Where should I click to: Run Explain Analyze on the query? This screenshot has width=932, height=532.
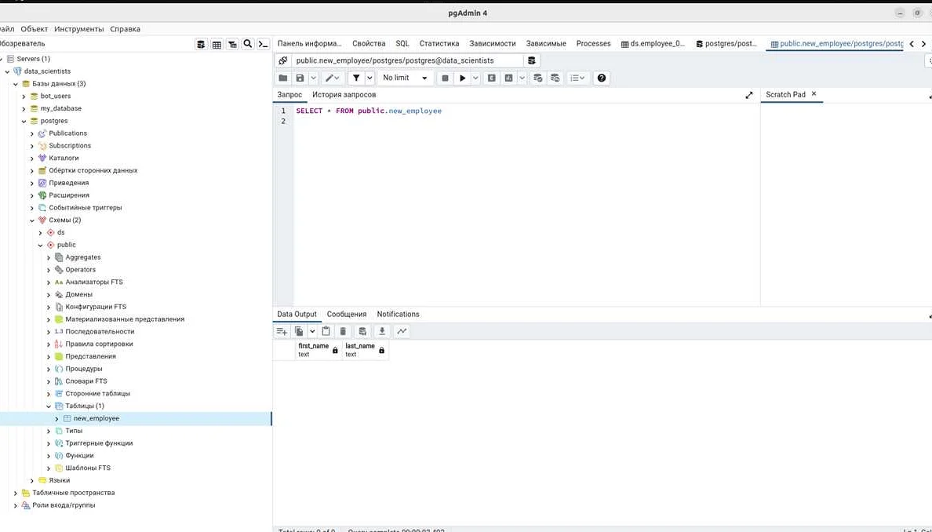click(x=509, y=78)
